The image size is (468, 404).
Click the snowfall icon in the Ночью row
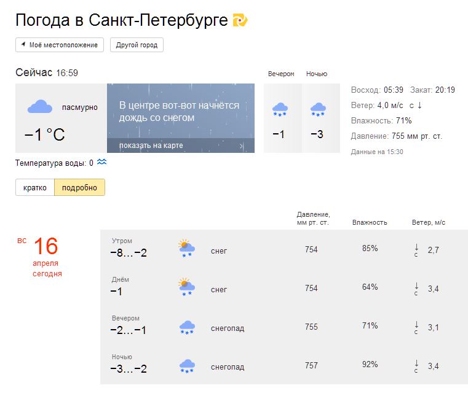coord(187,367)
